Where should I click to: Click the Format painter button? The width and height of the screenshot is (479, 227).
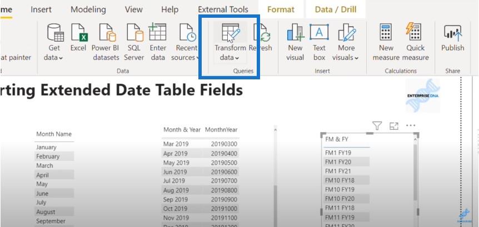click(15, 57)
